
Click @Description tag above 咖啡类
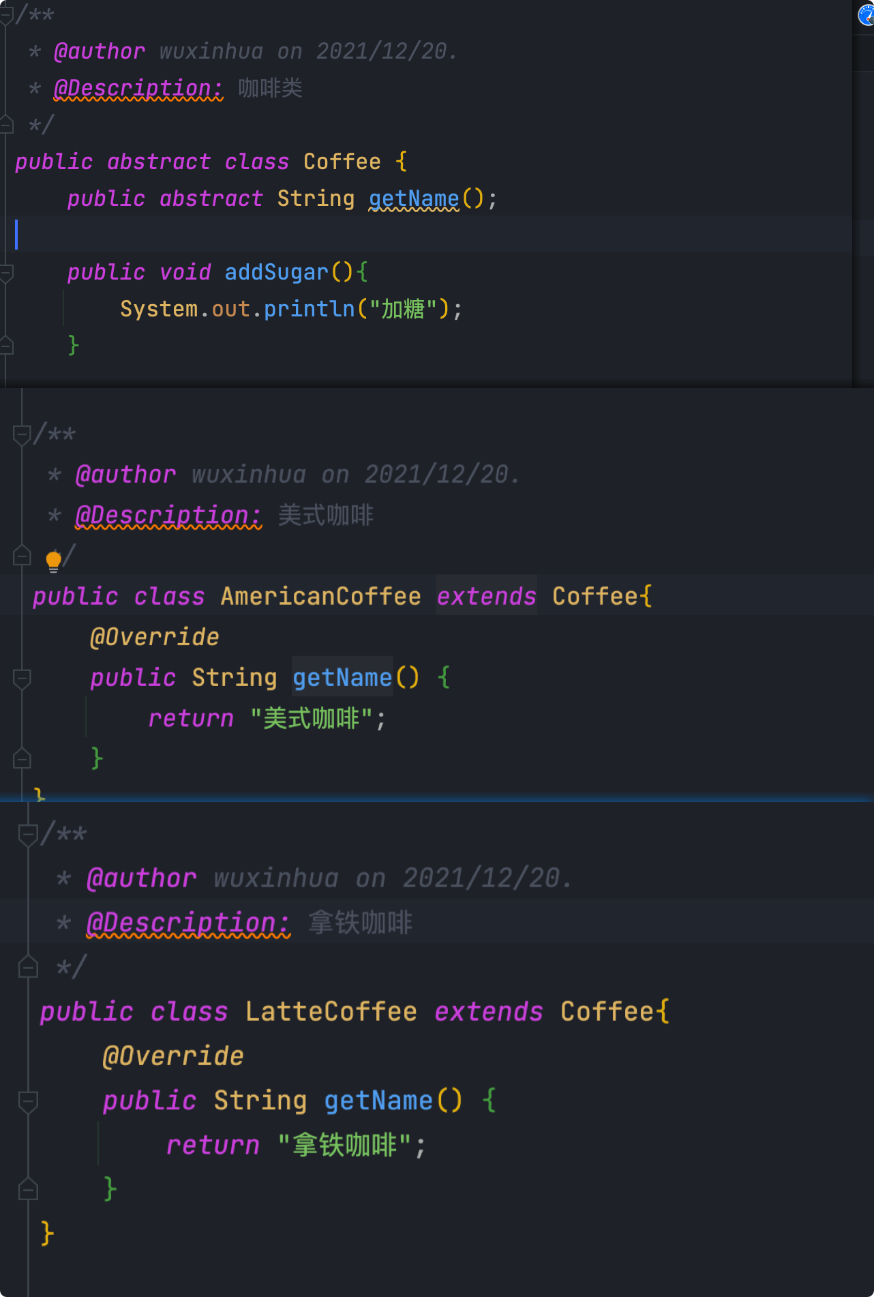[138, 88]
